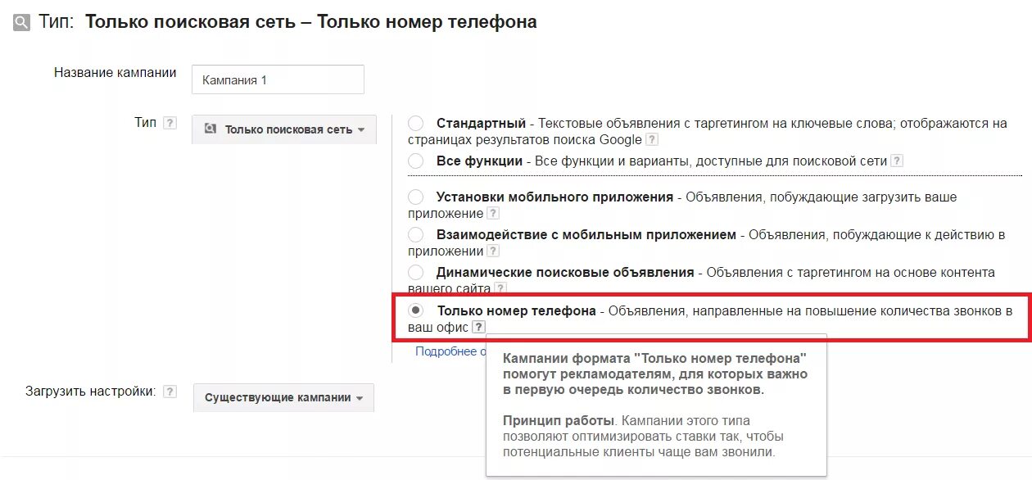Choose Динамические поисковые объявления radio option
Screen dimensions: 1032x480
(x=416, y=272)
